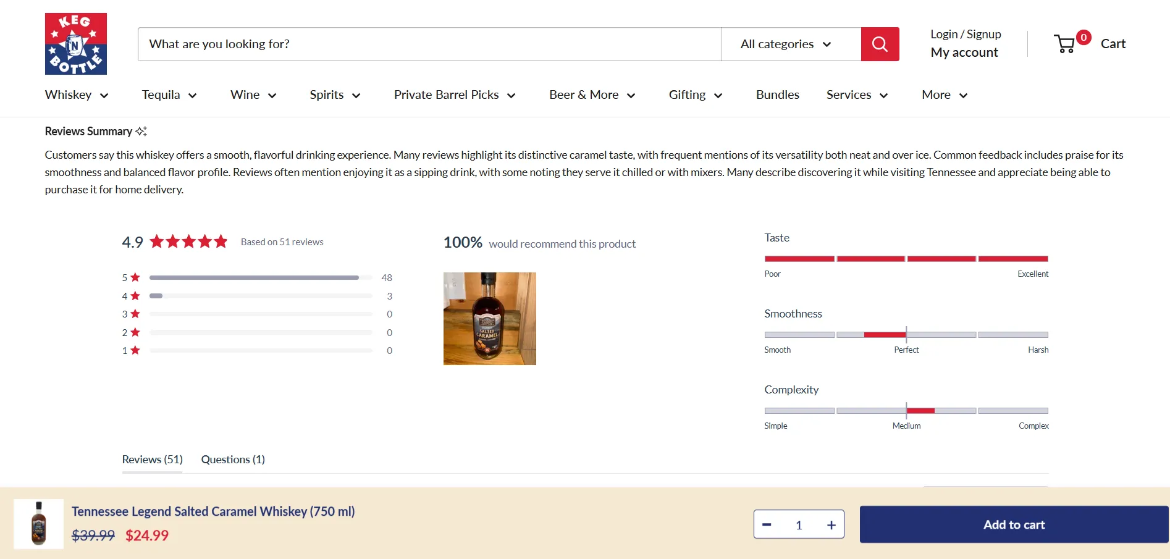Filter reviews by the 1 star row
This screenshot has width=1170, height=559.
click(257, 350)
